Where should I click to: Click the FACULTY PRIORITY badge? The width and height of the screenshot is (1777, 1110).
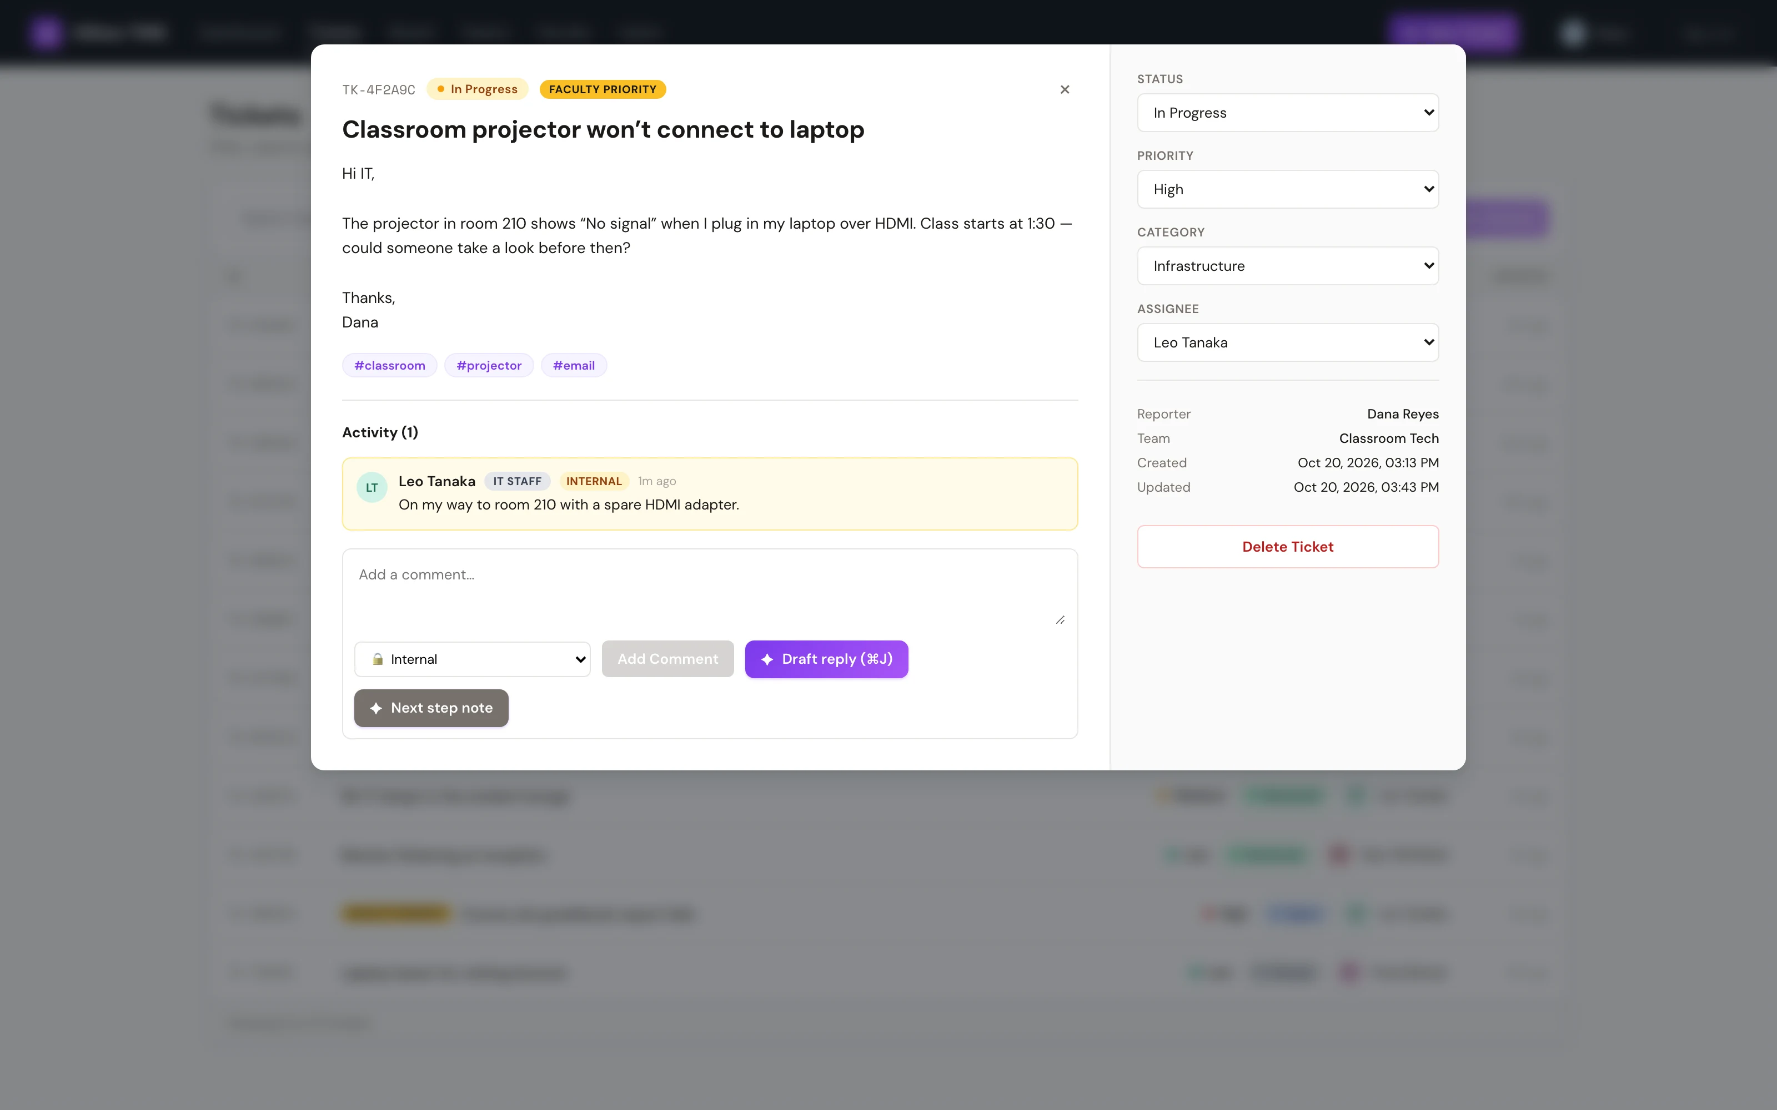[x=603, y=89]
